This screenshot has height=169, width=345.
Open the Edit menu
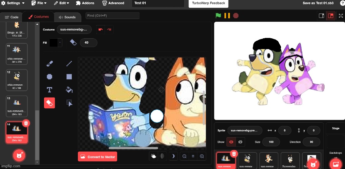(61, 3)
